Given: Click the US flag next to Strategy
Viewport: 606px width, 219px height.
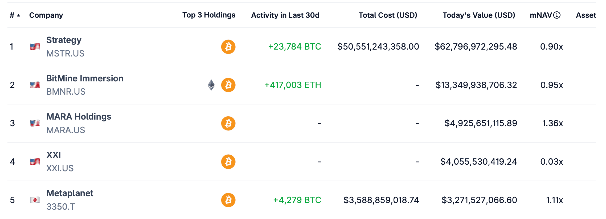Looking at the screenshot, I should 35,47.
